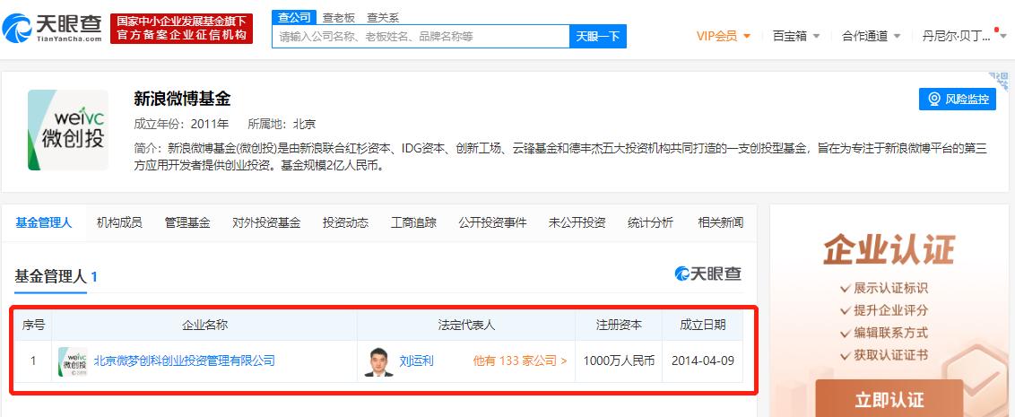Open 北京微梦创科创业投资管理有限公司 company link
Viewport: 1015px width, 417px height.
click(185, 361)
